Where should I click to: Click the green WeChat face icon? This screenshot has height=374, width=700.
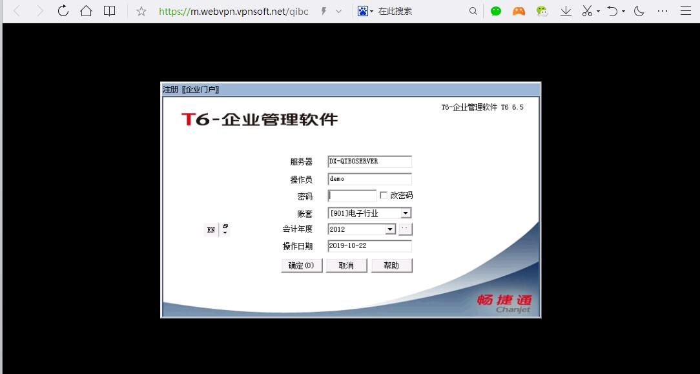click(x=542, y=11)
